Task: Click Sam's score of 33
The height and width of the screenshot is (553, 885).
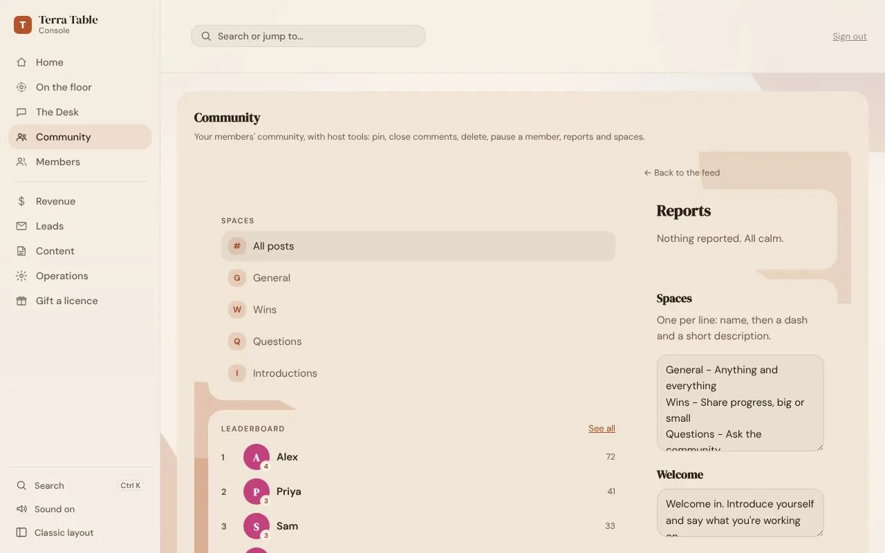Action: [x=610, y=526]
